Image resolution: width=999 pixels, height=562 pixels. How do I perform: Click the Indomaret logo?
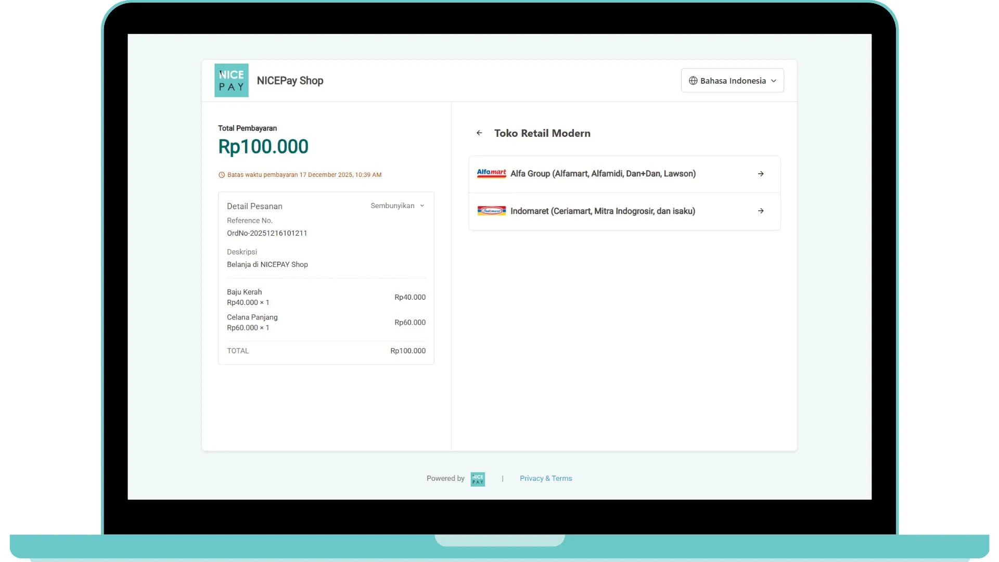point(491,211)
